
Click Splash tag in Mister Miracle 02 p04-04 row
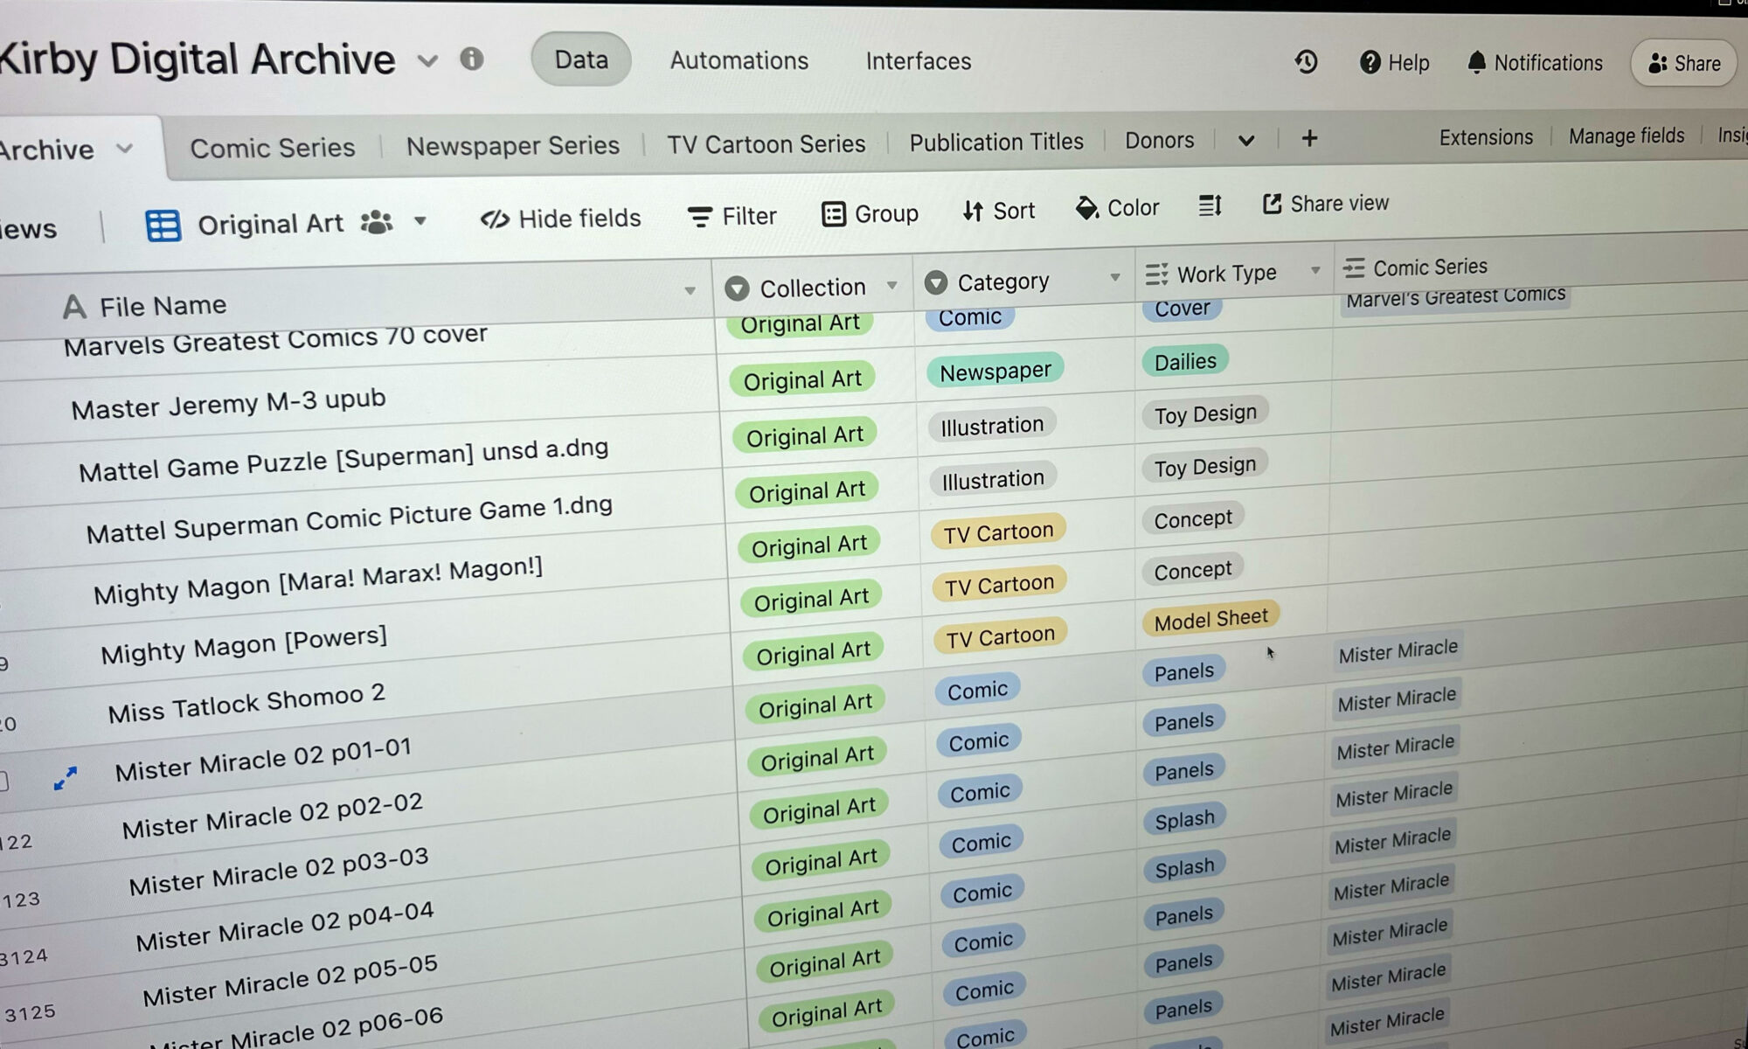click(1185, 819)
